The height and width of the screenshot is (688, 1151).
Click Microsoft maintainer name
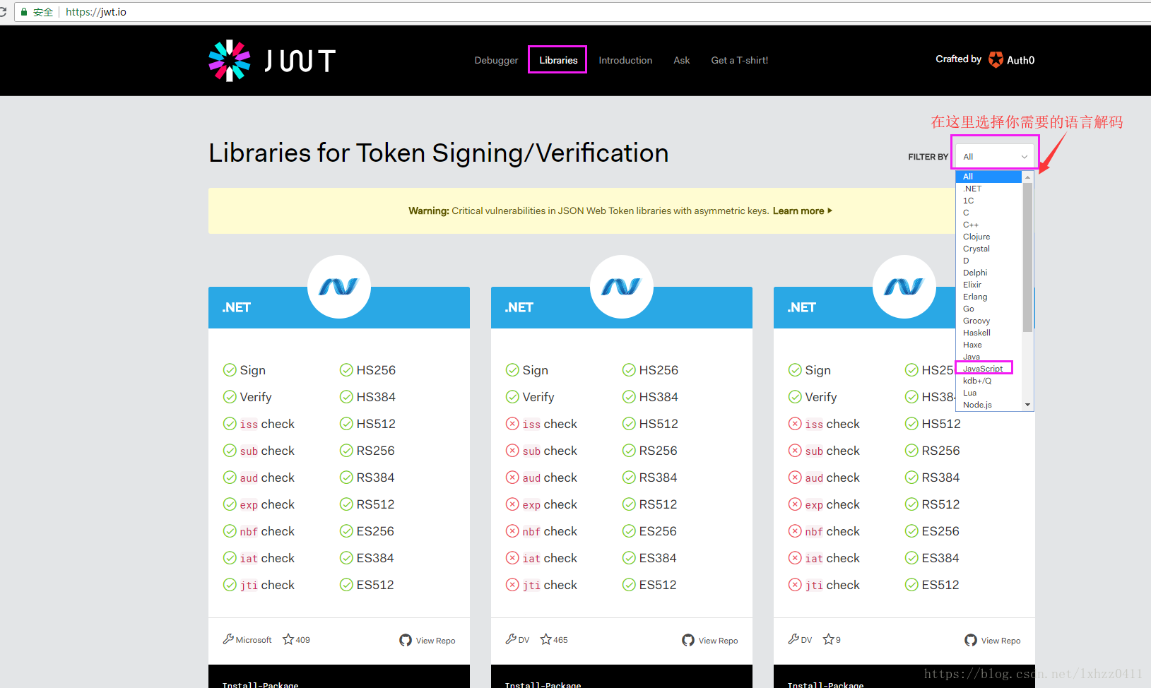pos(254,640)
